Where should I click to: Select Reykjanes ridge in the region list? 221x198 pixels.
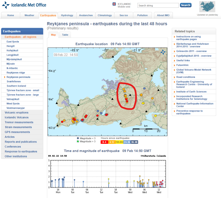point(16,73)
